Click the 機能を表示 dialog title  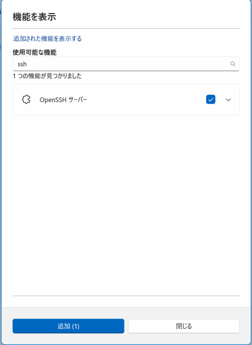click(x=34, y=17)
